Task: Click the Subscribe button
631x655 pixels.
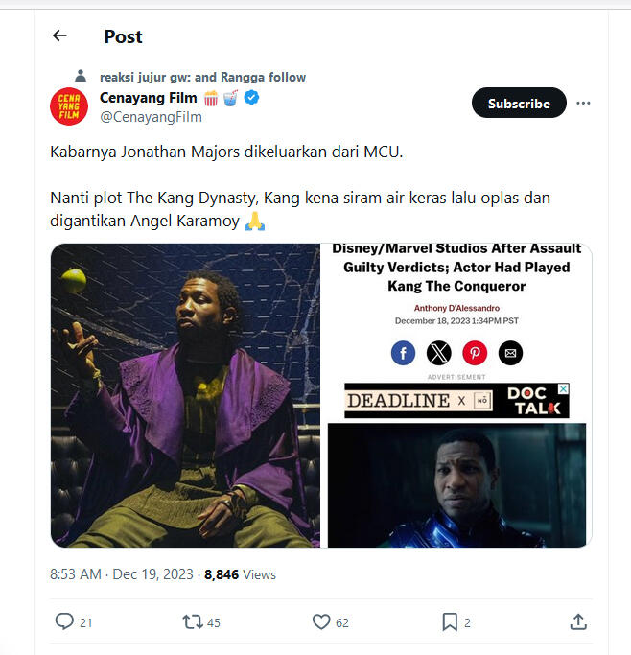Action: coord(519,103)
